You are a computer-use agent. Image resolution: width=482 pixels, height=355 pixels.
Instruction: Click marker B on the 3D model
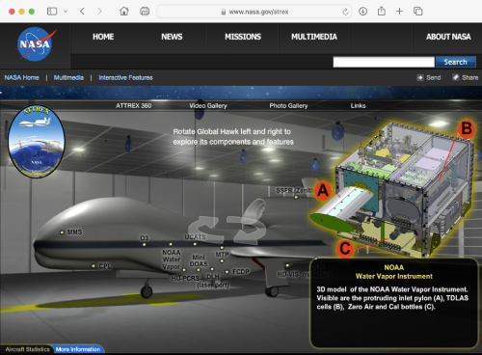[467, 128]
